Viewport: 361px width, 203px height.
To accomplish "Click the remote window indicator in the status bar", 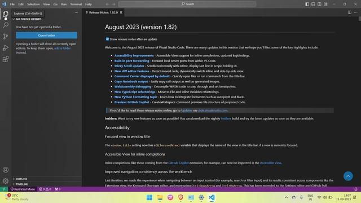I will (x=4, y=189).
